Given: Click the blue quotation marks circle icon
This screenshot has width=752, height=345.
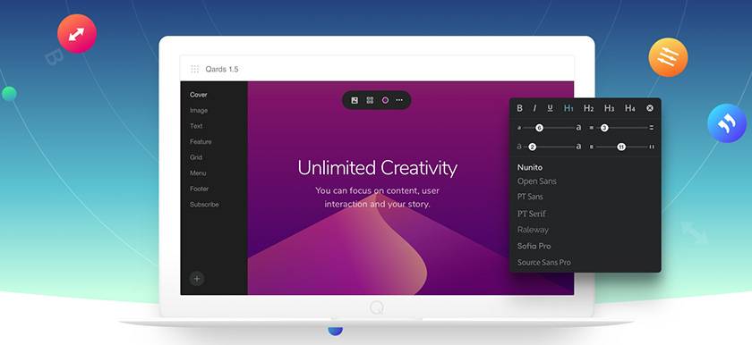Looking at the screenshot, I should click(727, 123).
